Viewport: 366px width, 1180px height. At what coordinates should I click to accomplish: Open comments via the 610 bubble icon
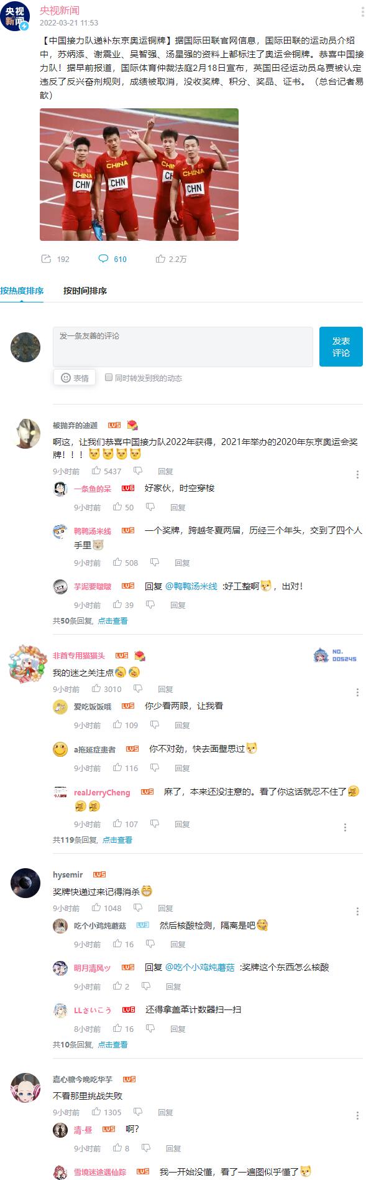click(x=103, y=259)
